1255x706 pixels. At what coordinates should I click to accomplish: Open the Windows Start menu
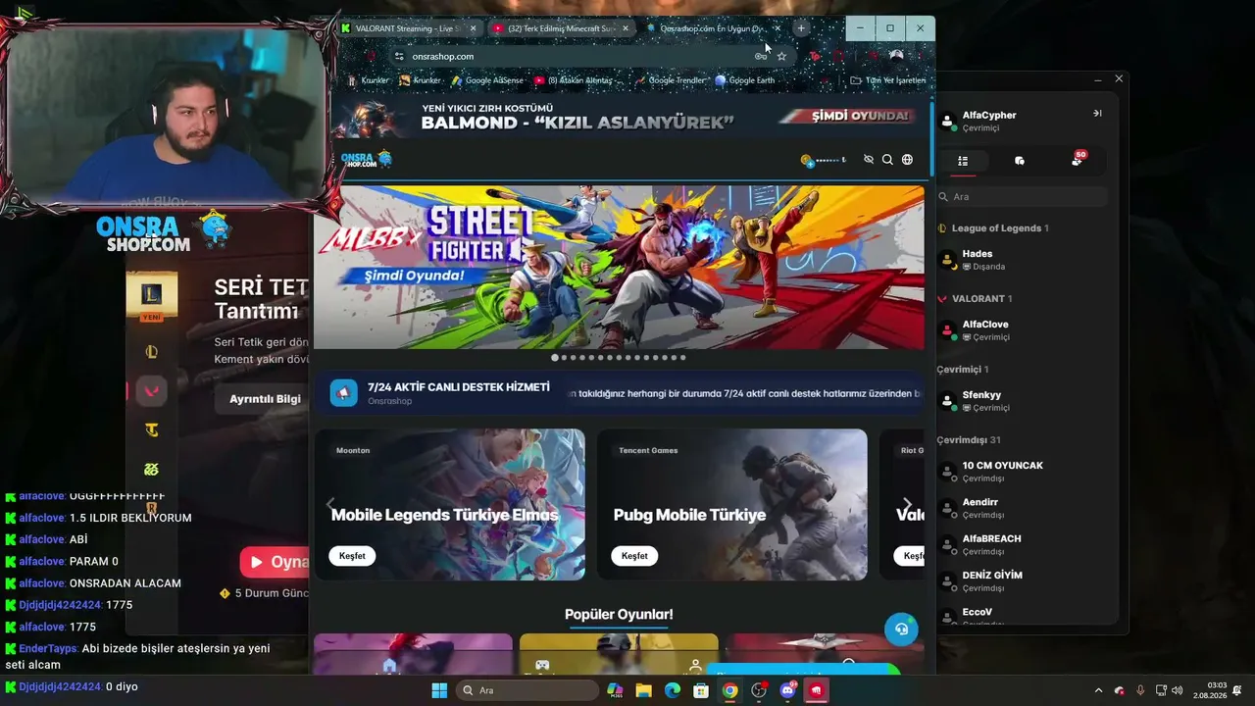[439, 690]
